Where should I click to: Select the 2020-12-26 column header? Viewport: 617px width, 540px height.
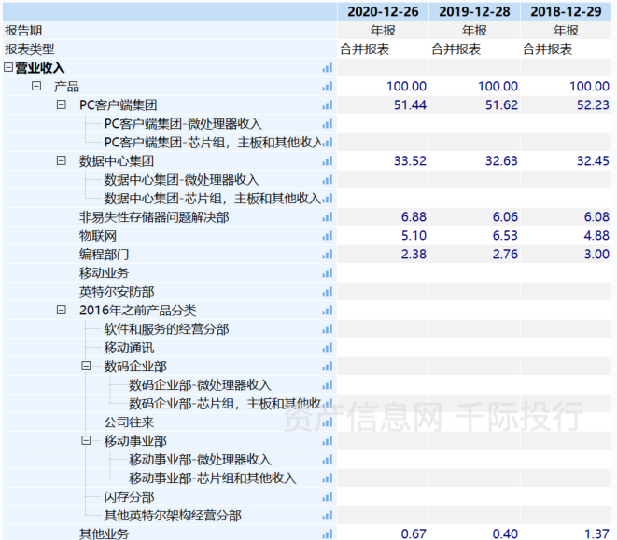(383, 11)
